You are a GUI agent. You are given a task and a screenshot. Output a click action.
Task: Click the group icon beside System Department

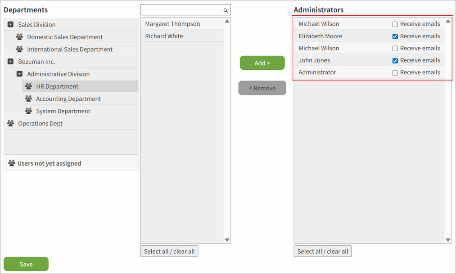[x=28, y=111]
